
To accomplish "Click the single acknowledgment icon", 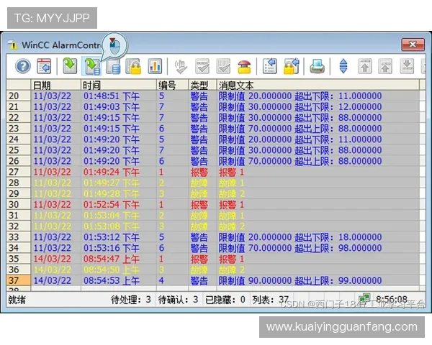I will coord(202,66).
